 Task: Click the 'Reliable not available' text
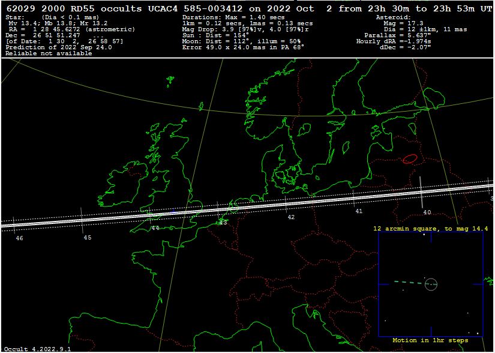pyautogui.click(x=49, y=53)
